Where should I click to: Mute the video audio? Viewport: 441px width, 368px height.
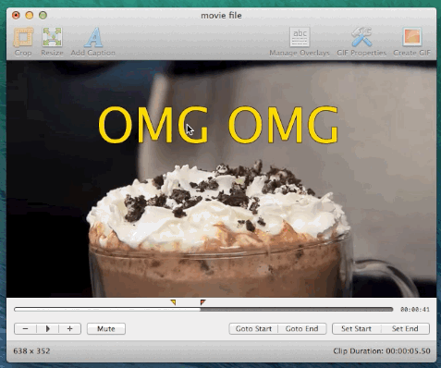tap(106, 328)
